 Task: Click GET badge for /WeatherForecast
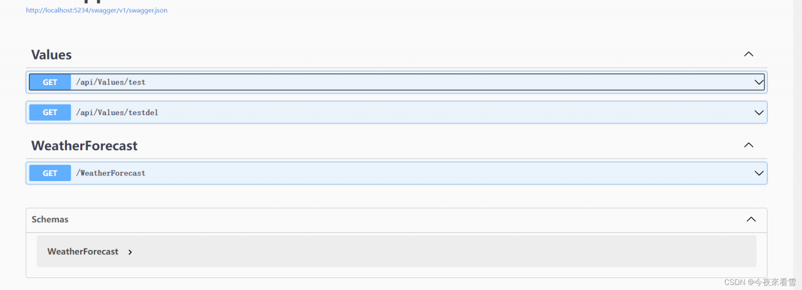[x=50, y=173]
